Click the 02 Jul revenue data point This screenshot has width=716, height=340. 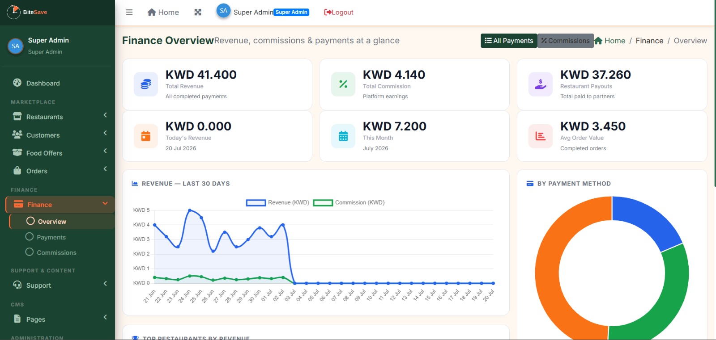(x=283, y=225)
